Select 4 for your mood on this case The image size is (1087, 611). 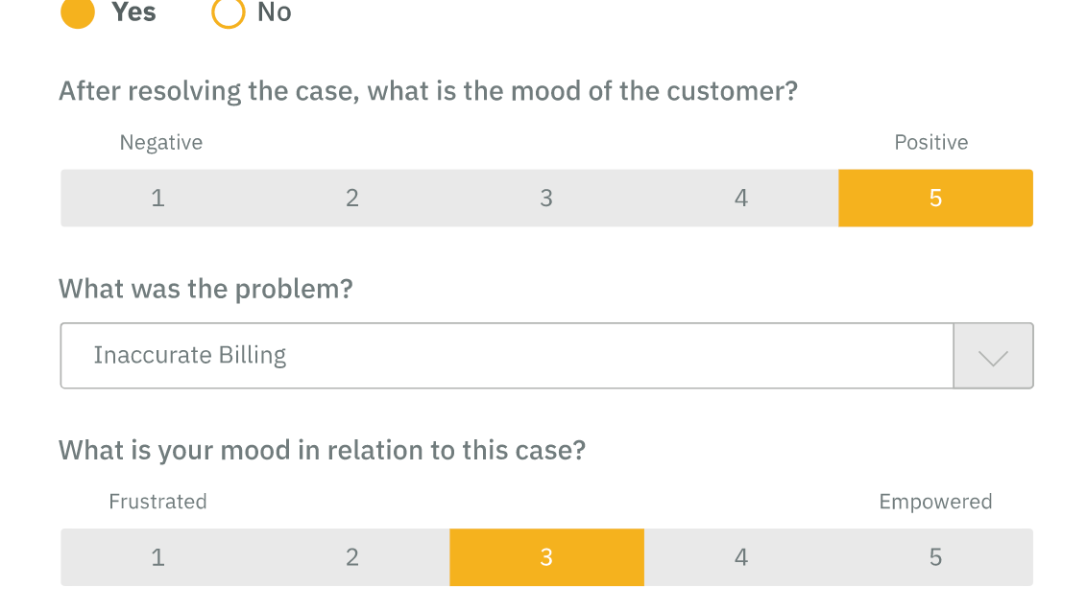pos(741,557)
